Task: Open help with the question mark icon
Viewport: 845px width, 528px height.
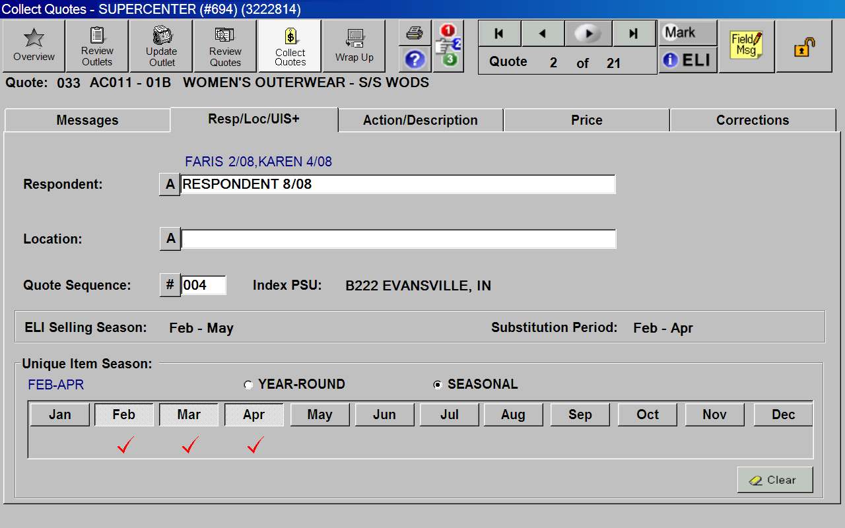Action: tap(415, 59)
